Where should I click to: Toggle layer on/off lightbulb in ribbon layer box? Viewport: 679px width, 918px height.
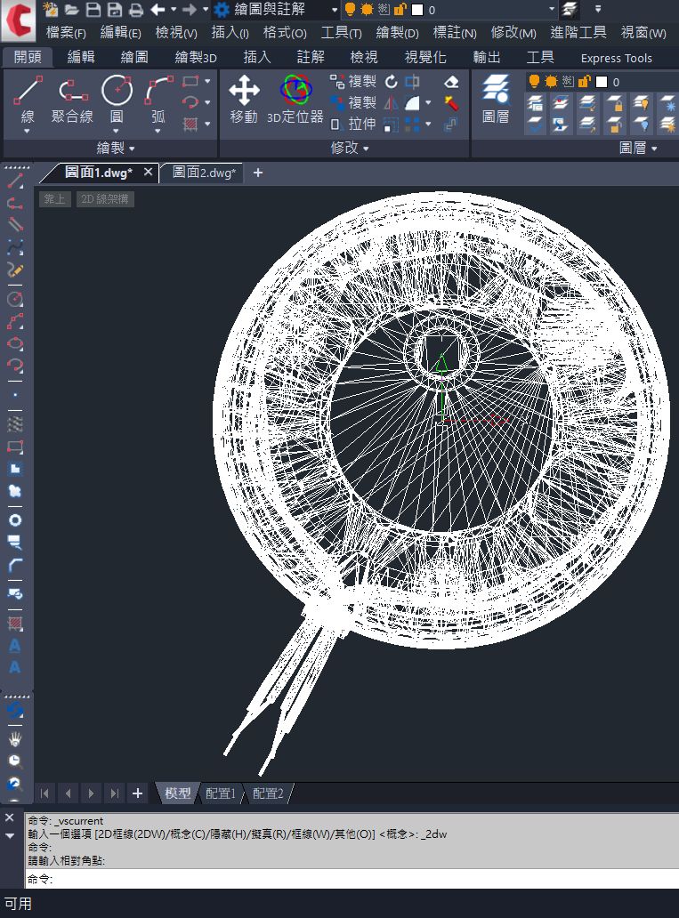534,81
